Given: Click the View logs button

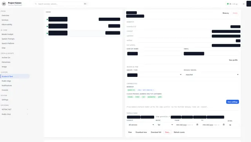Looking at the screenshot, I should pos(130,132).
